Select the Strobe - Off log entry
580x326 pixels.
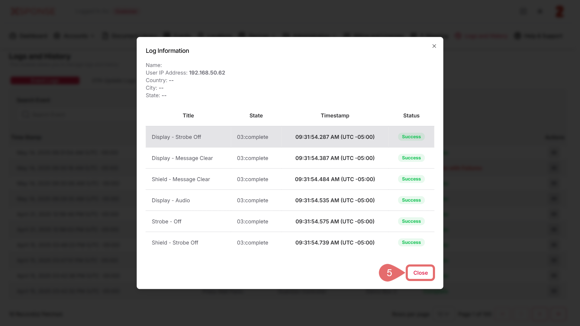coord(166,222)
